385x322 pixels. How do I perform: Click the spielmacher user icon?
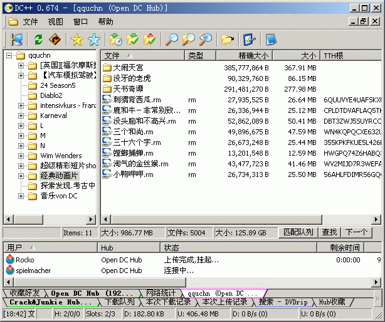pyautogui.click(x=10, y=270)
